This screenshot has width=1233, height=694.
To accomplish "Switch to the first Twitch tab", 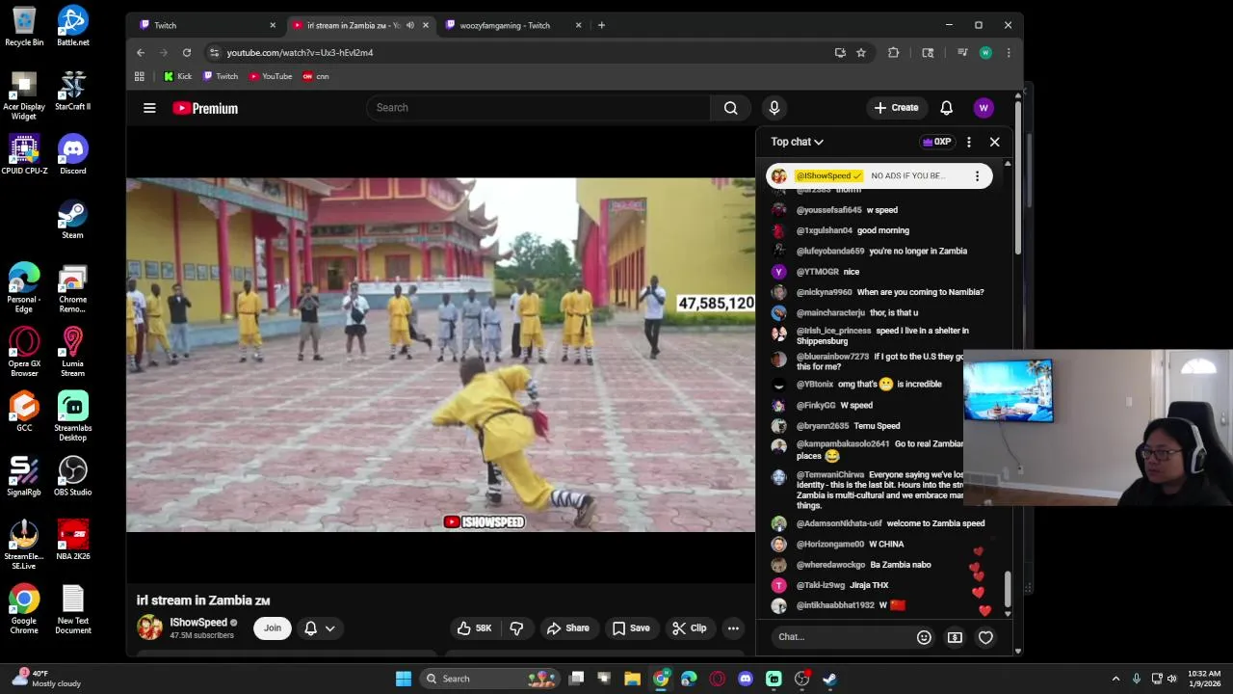I will click(x=205, y=25).
